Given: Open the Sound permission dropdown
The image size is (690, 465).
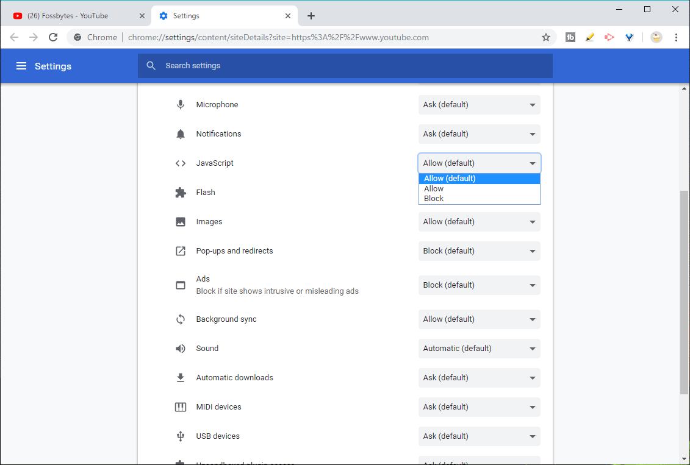Looking at the screenshot, I should point(479,349).
